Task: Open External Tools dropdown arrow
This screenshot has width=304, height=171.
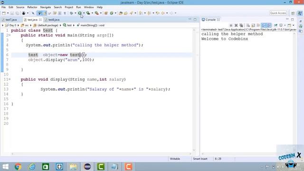Action: point(101,13)
